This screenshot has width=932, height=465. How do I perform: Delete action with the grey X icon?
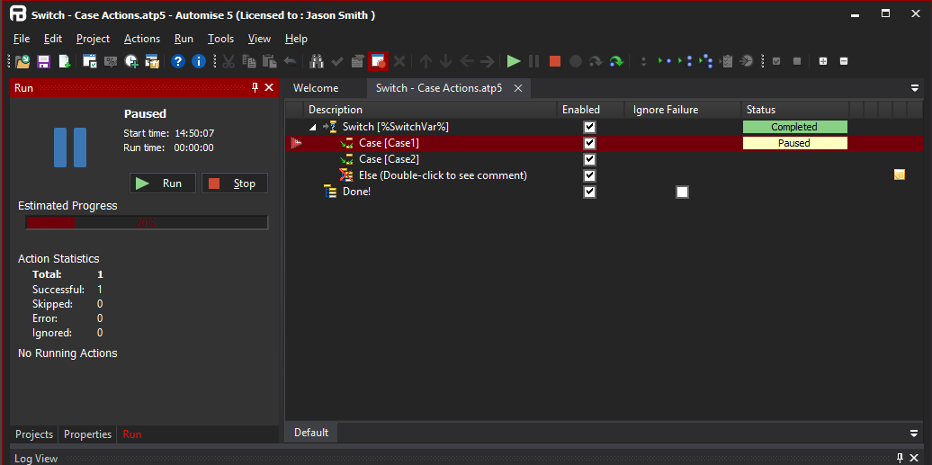coord(399,60)
